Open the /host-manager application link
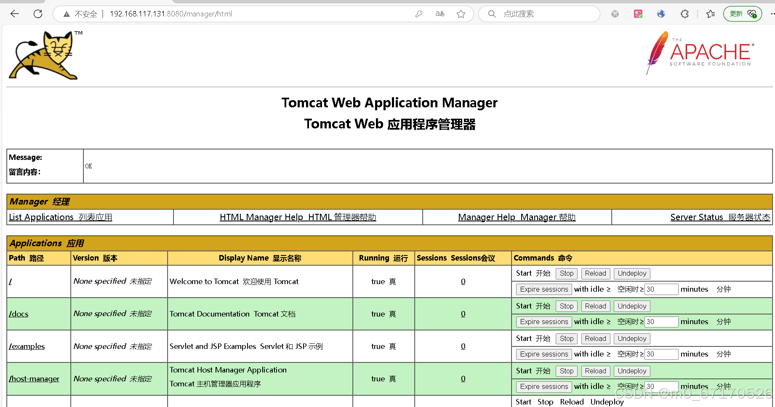 (x=34, y=379)
